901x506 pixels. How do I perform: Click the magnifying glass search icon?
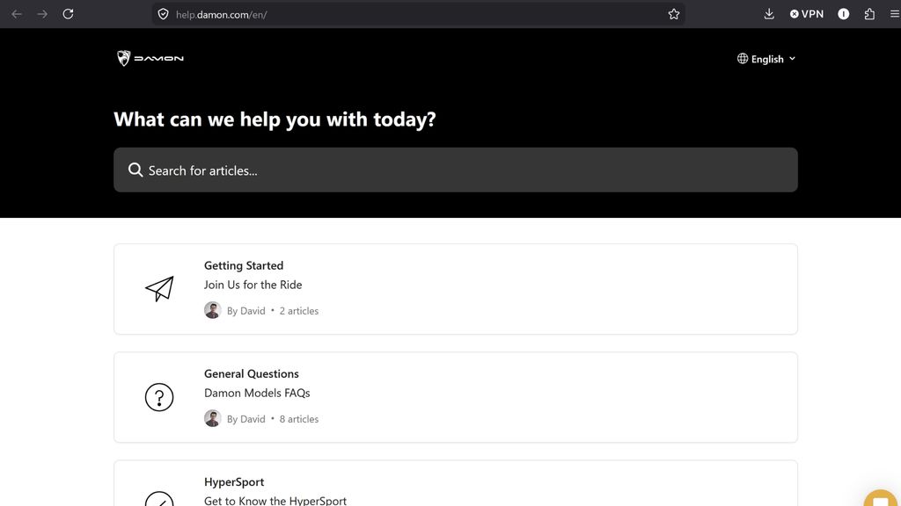[x=136, y=170]
